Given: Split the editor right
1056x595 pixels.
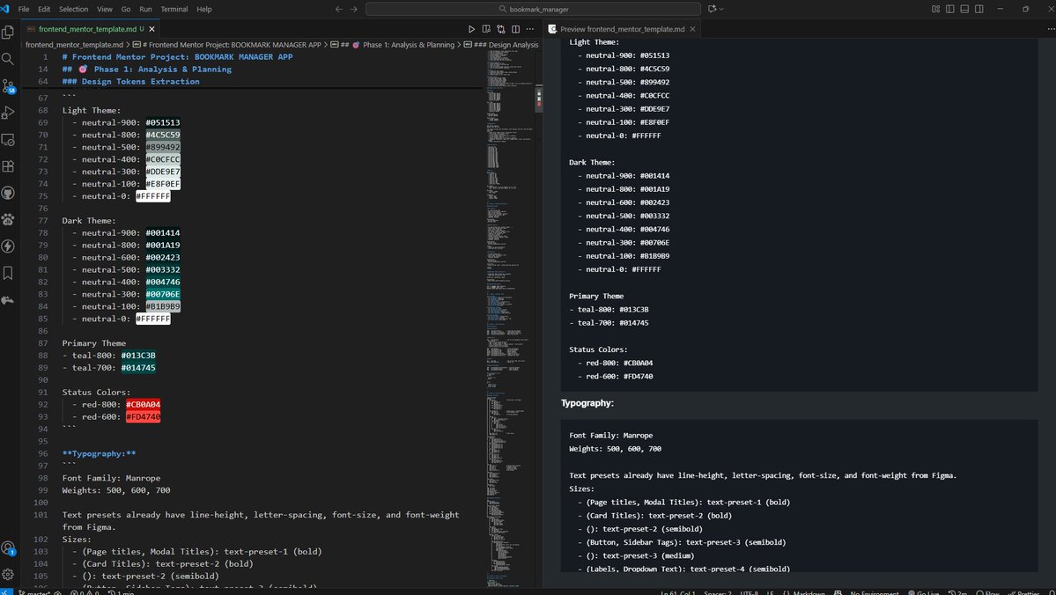Looking at the screenshot, I should click(x=516, y=29).
